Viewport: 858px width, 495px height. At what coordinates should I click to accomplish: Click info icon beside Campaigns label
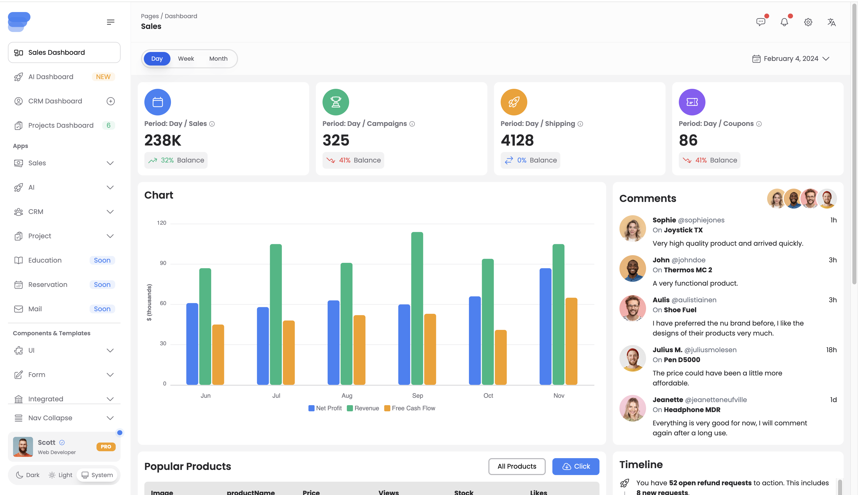point(412,124)
